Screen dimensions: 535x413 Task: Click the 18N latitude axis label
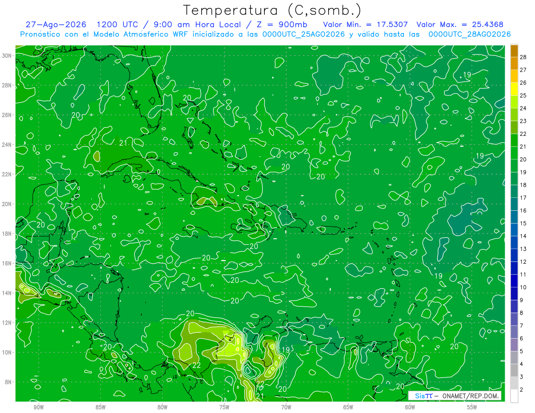[7, 233]
